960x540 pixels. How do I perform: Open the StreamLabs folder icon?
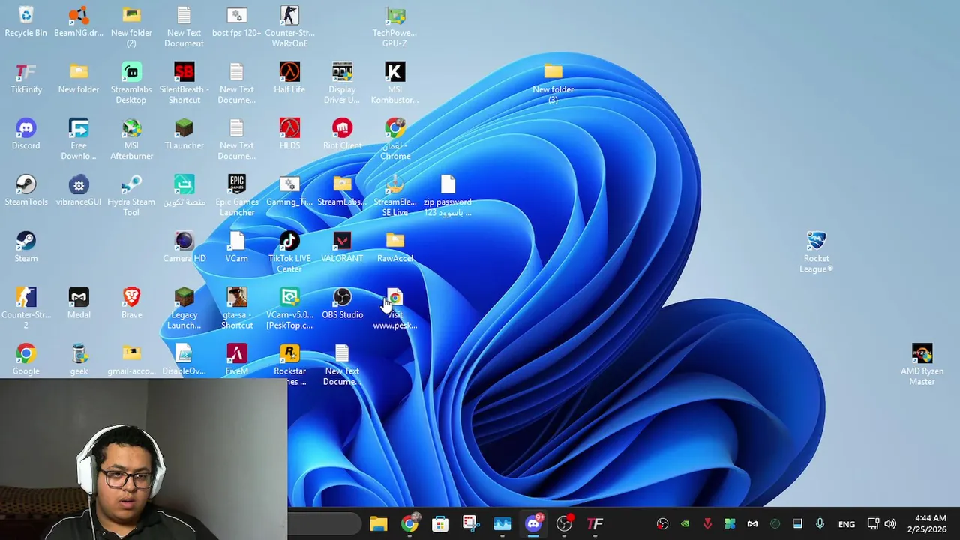point(342,190)
